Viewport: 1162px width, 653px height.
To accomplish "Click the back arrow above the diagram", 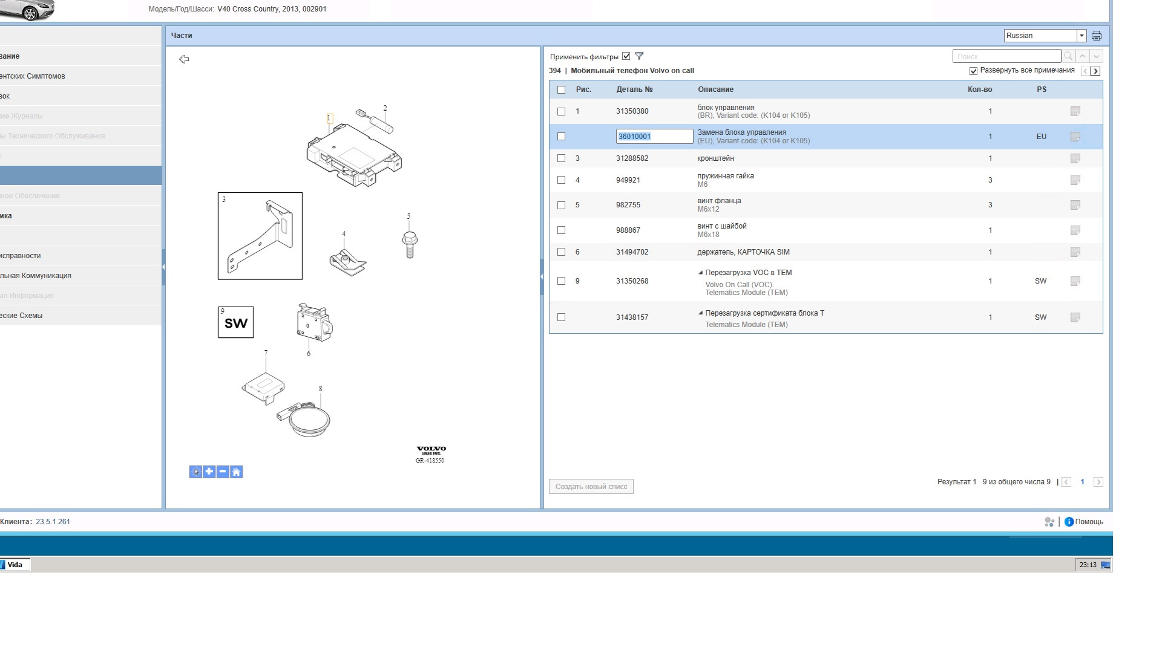I will (x=184, y=59).
